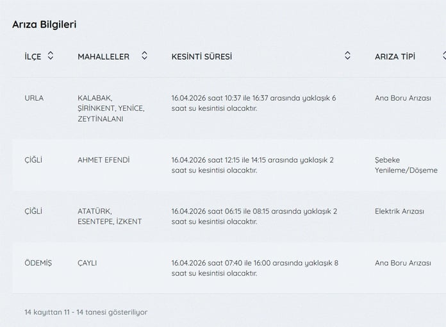Click the İLÇE column header
Image resolution: width=446 pixels, height=327 pixels.
pyautogui.click(x=33, y=56)
